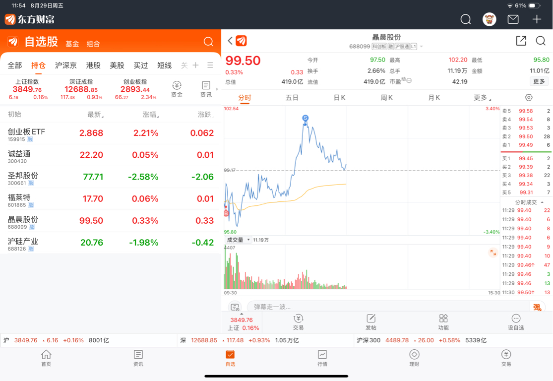This screenshot has width=553, height=381.
Task: Open 资讯 in the bottom navigation
Action: pos(138,358)
